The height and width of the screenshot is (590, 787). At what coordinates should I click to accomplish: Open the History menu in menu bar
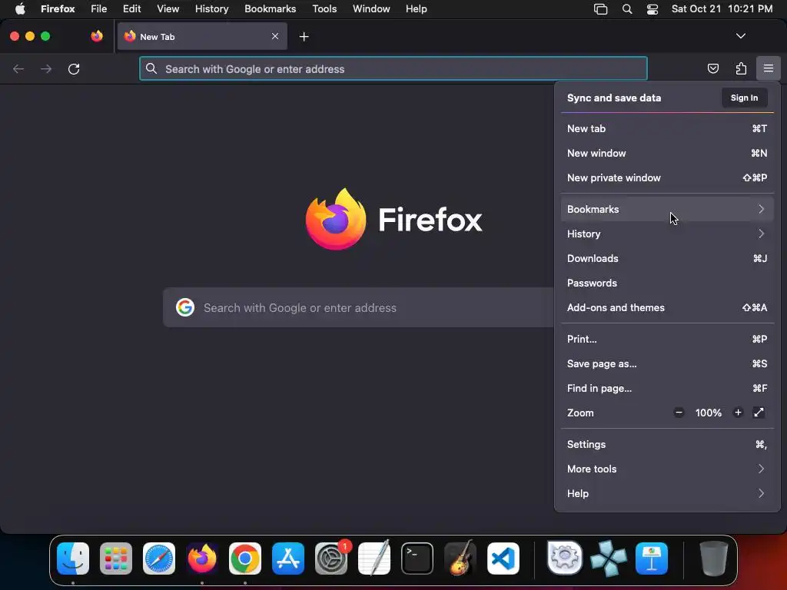[x=211, y=9]
